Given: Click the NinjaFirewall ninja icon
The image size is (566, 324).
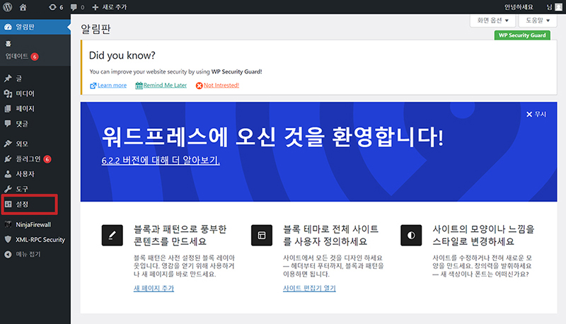Looking at the screenshot, I should pyautogui.click(x=8, y=224).
